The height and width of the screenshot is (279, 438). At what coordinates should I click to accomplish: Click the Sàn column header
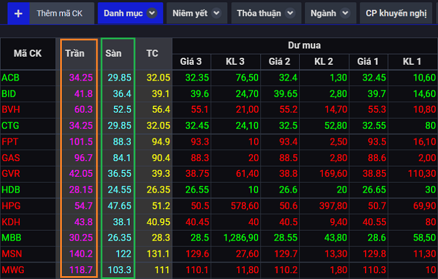(x=113, y=53)
